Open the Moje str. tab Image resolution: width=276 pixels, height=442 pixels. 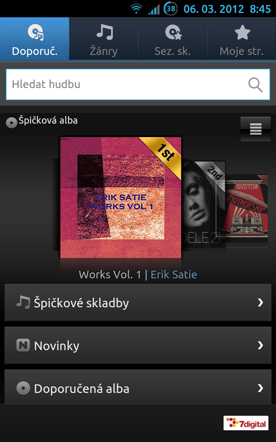241,39
